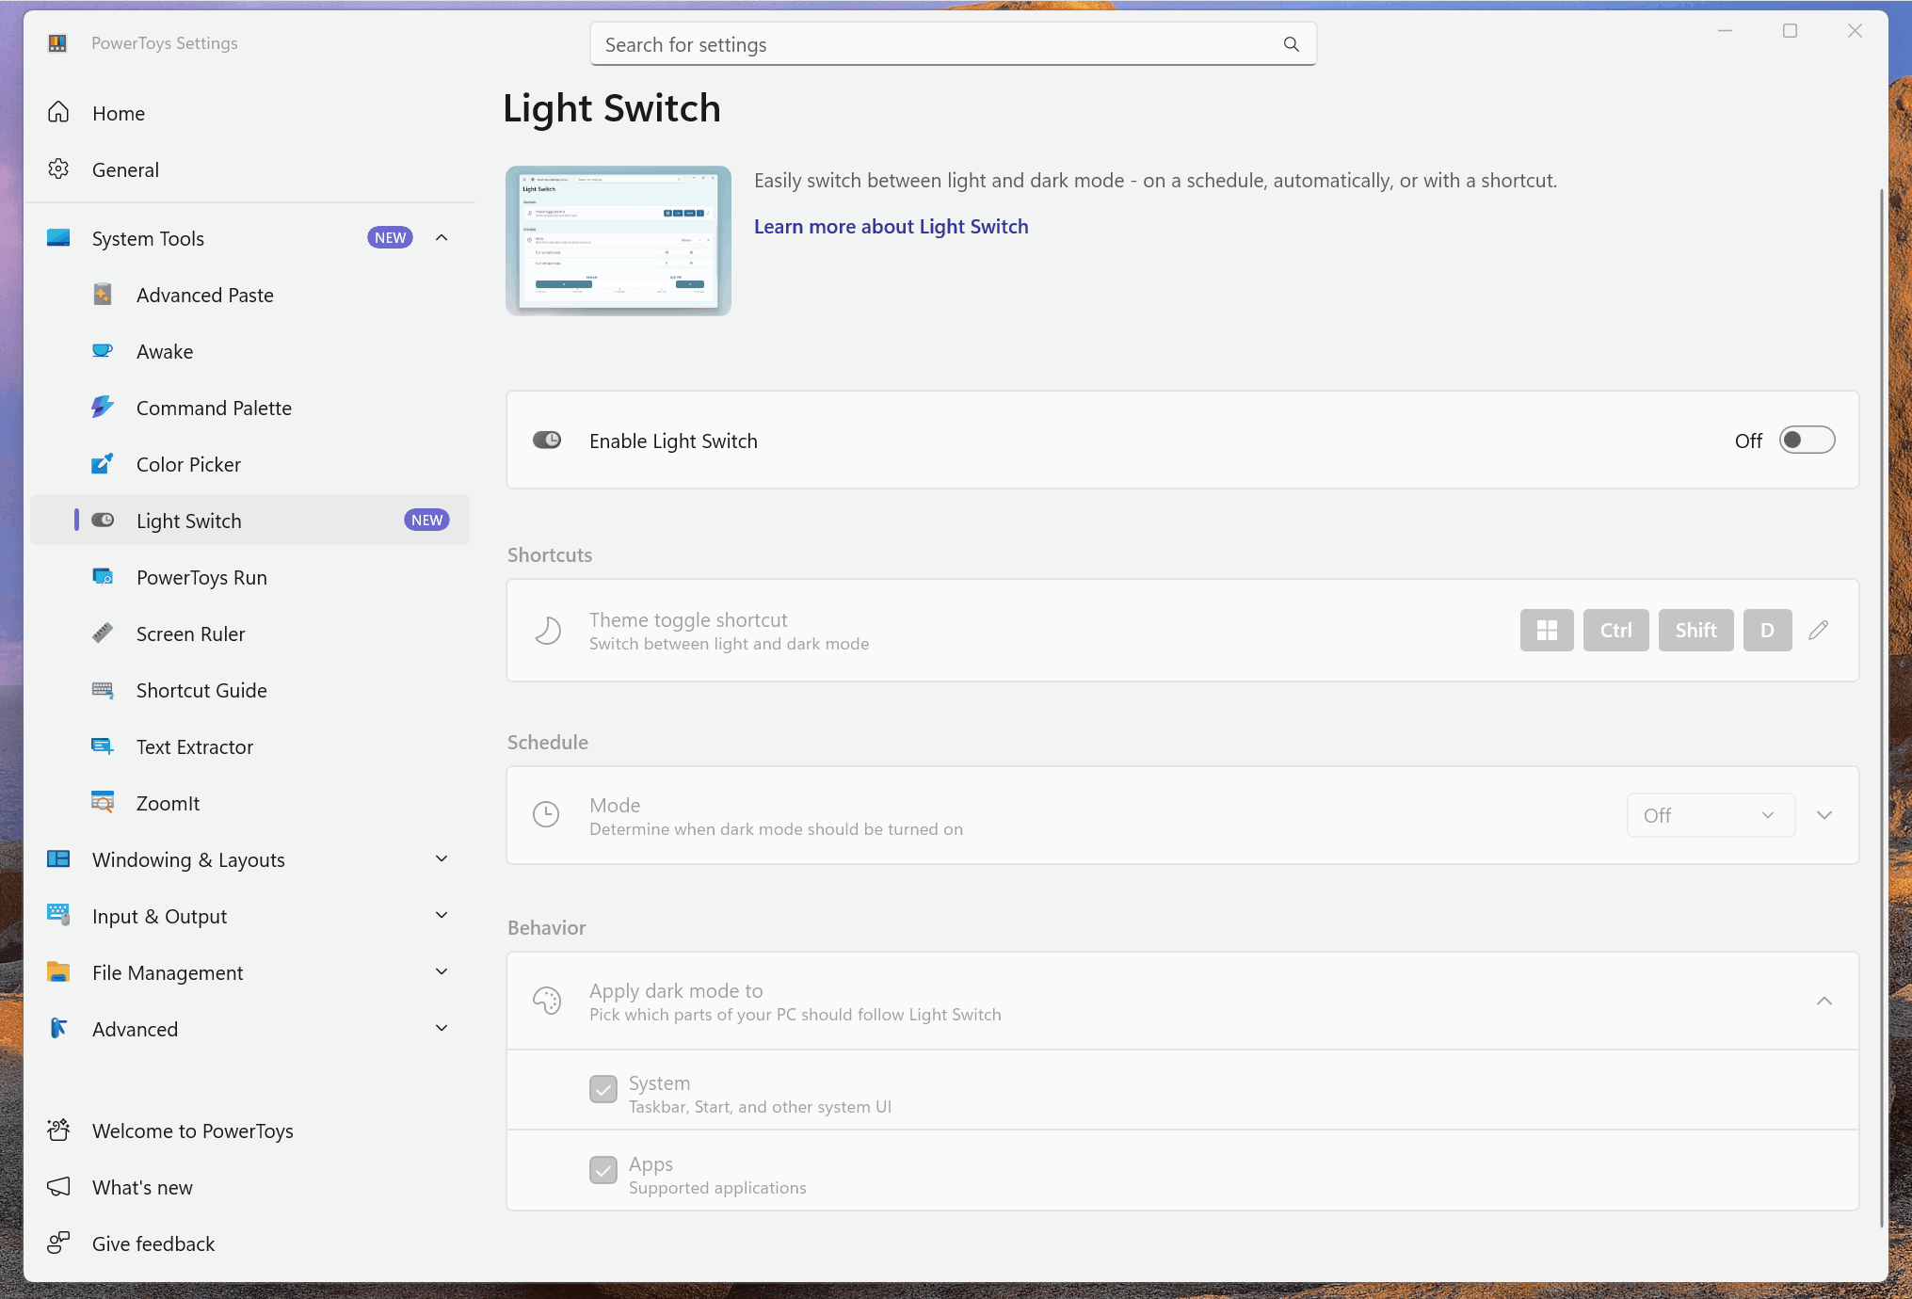The height and width of the screenshot is (1299, 1912).
Task: Open the Mode dropdown set to Off
Action: [x=1710, y=815]
